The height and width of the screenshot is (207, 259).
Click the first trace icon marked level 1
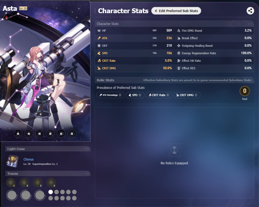tap(11, 183)
